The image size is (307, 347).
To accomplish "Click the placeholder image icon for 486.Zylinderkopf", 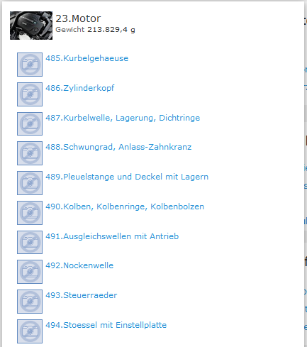I will (x=30, y=94).
